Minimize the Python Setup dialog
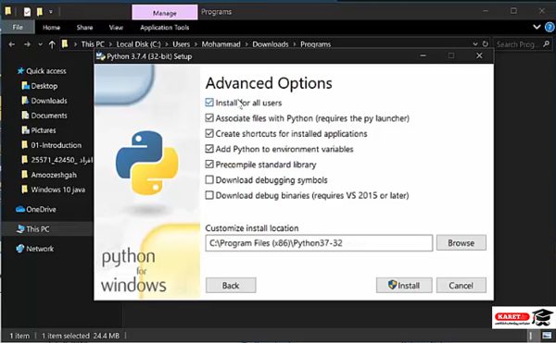The image size is (556, 343). tap(423, 55)
